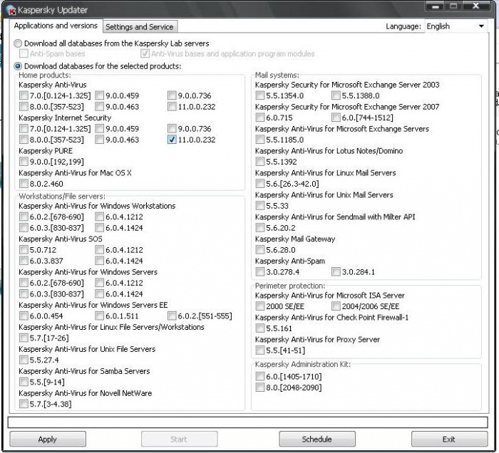The height and width of the screenshot is (453, 499).
Task: Click the disabled Start button
Action: pyautogui.click(x=179, y=439)
